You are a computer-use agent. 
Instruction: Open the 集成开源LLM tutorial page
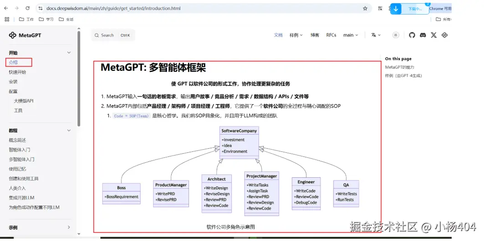[x=21, y=198]
